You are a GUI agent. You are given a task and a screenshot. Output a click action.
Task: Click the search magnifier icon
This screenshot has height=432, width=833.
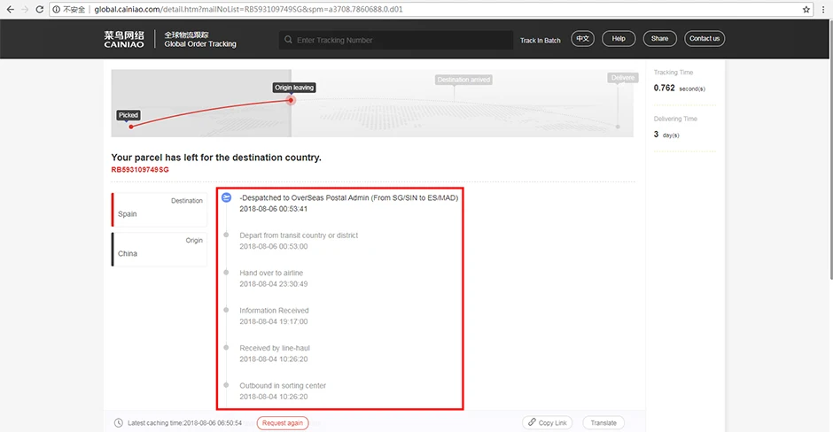click(x=288, y=40)
